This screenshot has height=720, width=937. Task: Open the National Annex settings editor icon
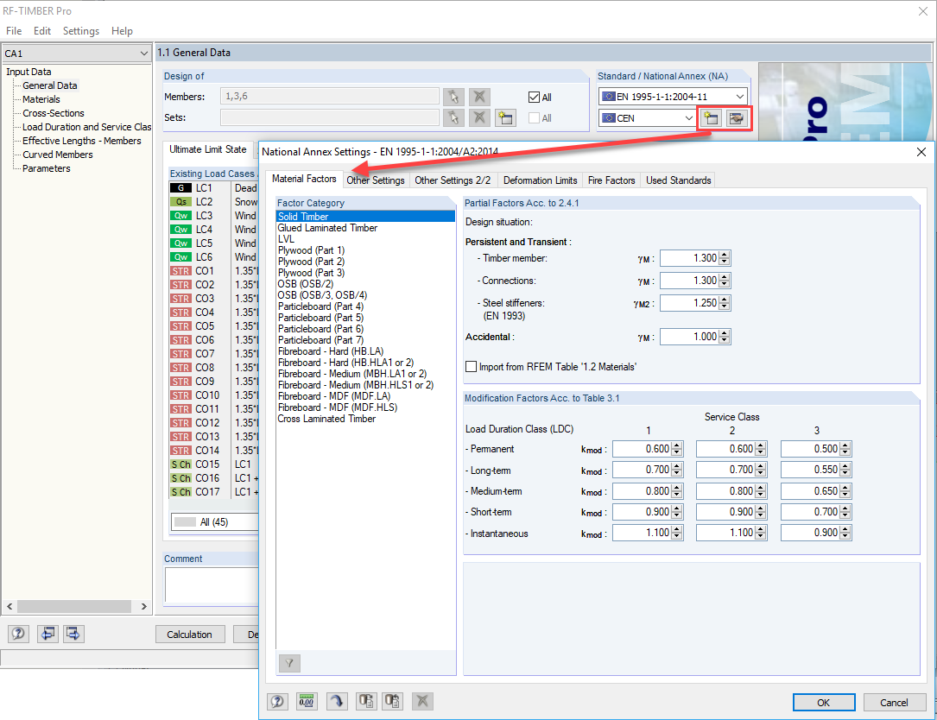tap(737, 117)
